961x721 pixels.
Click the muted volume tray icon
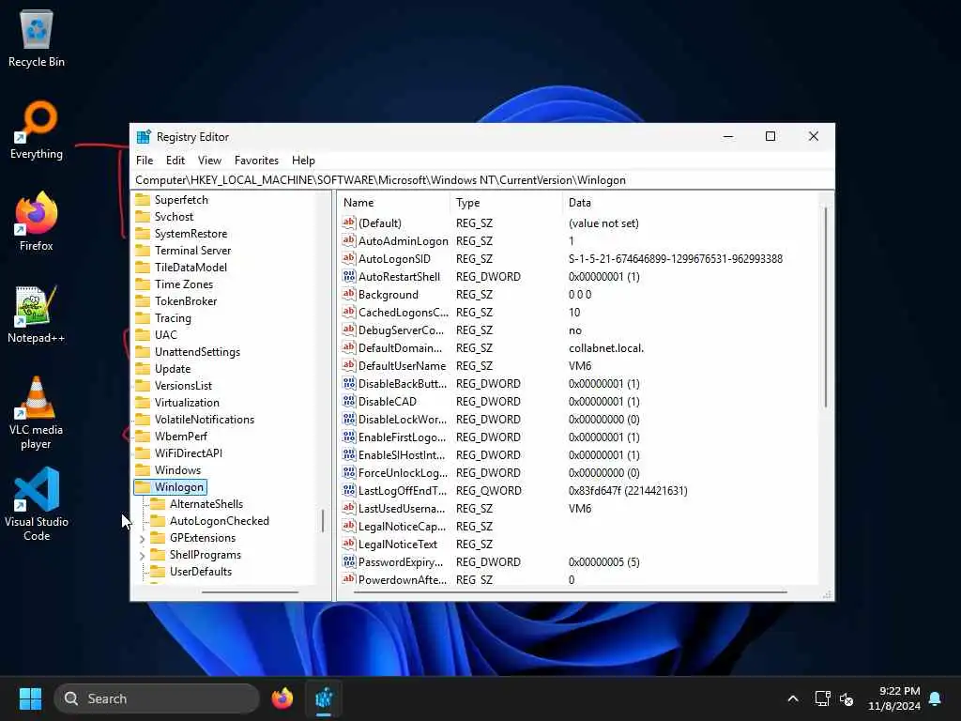847,698
